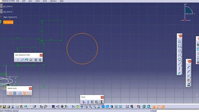Toggle Geometrical Constraints in Sketch tools
199x112 pixels.
click(24, 93)
